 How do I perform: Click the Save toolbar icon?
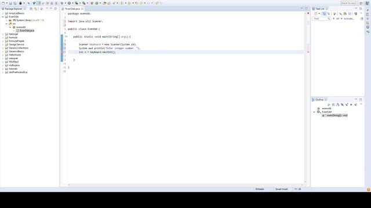pyautogui.click(x=10, y=3)
